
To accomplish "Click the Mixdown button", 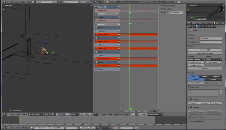I will pos(205,69).
